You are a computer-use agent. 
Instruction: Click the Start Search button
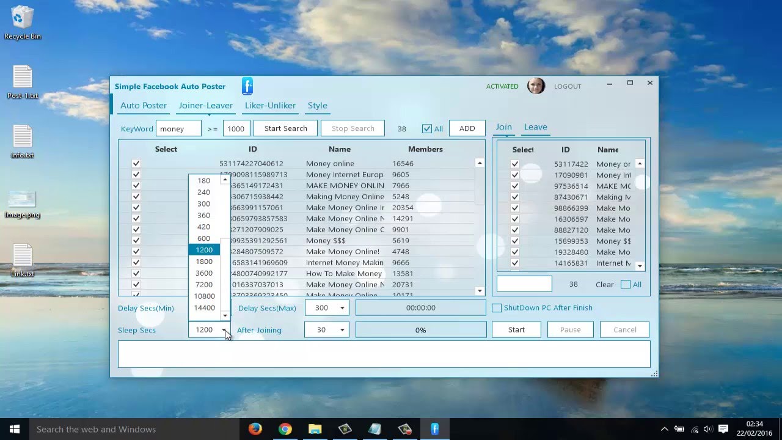pos(285,128)
